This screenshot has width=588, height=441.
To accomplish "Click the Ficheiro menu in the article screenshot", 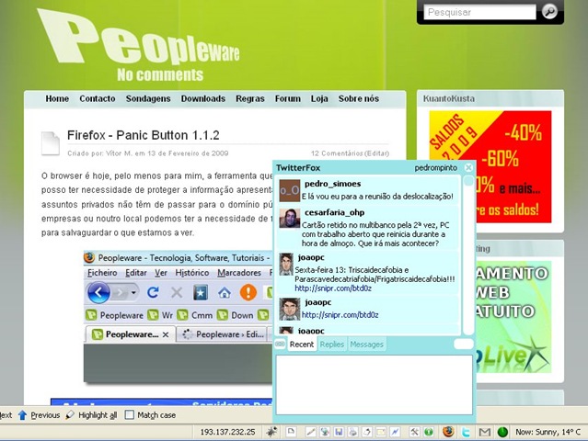I will [102, 273].
